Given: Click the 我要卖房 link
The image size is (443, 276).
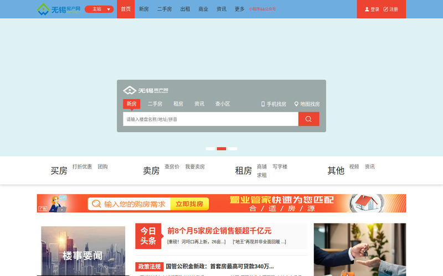Looking at the screenshot, I should (x=195, y=167).
